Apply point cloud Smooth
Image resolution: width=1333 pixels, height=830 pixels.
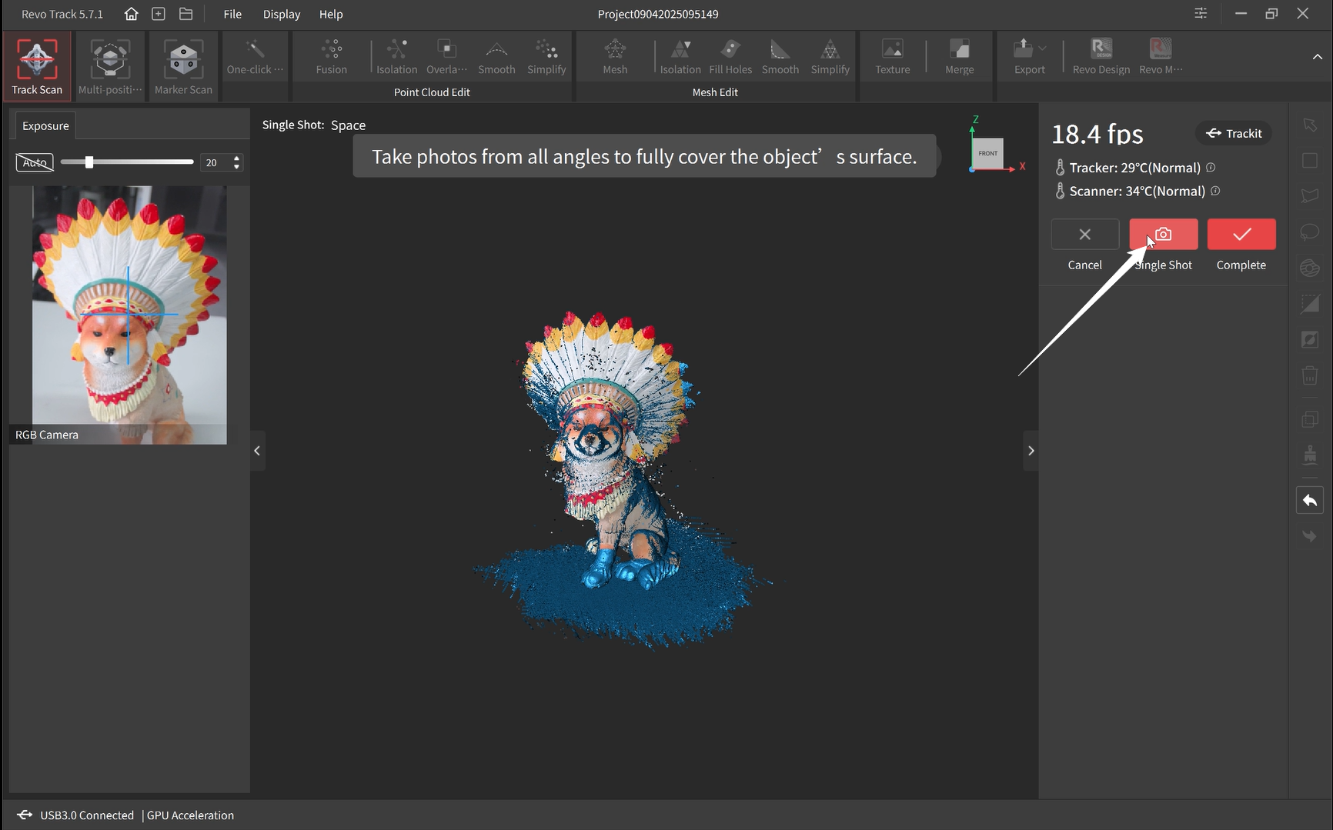click(x=496, y=58)
